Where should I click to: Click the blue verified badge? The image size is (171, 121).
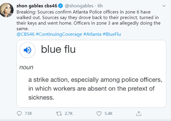pos(61,6)
